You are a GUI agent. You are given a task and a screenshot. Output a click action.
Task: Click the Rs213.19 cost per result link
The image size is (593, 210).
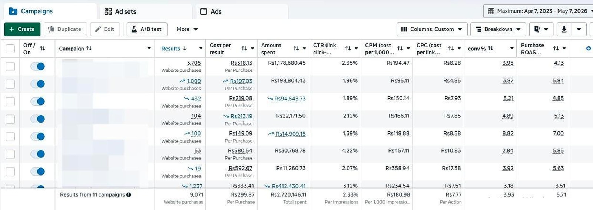(241, 116)
